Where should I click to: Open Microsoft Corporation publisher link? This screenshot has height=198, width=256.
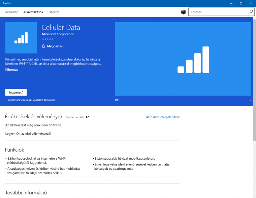[58, 34]
